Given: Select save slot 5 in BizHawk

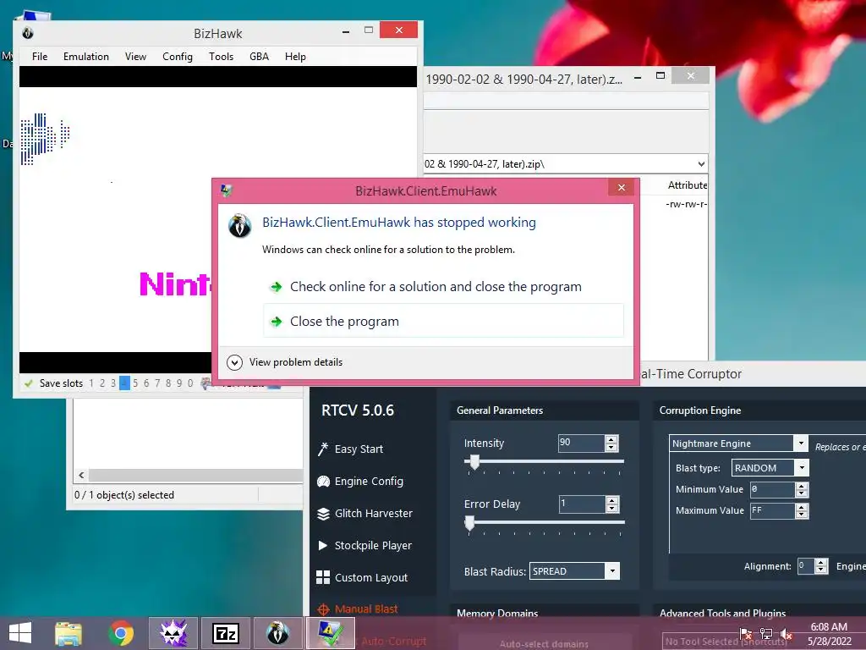Looking at the screenshot, I should point(135,383).
